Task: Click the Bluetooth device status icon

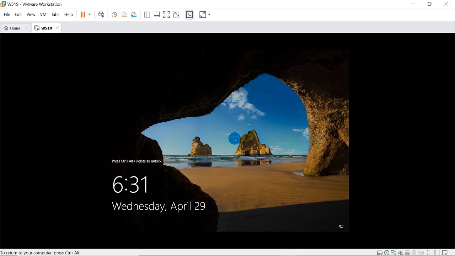Action: [x=414, y=253]
